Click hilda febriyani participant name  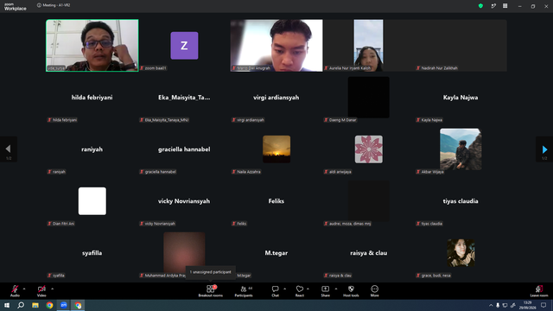(x=92, y=98)
